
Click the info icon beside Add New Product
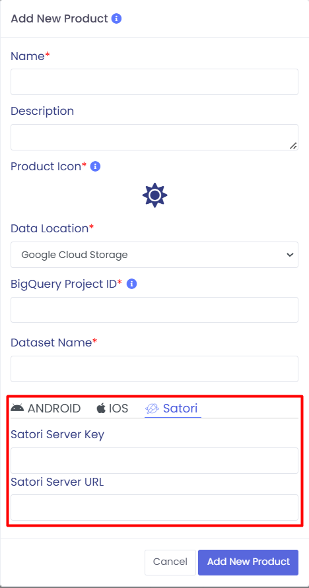[117, 18]
